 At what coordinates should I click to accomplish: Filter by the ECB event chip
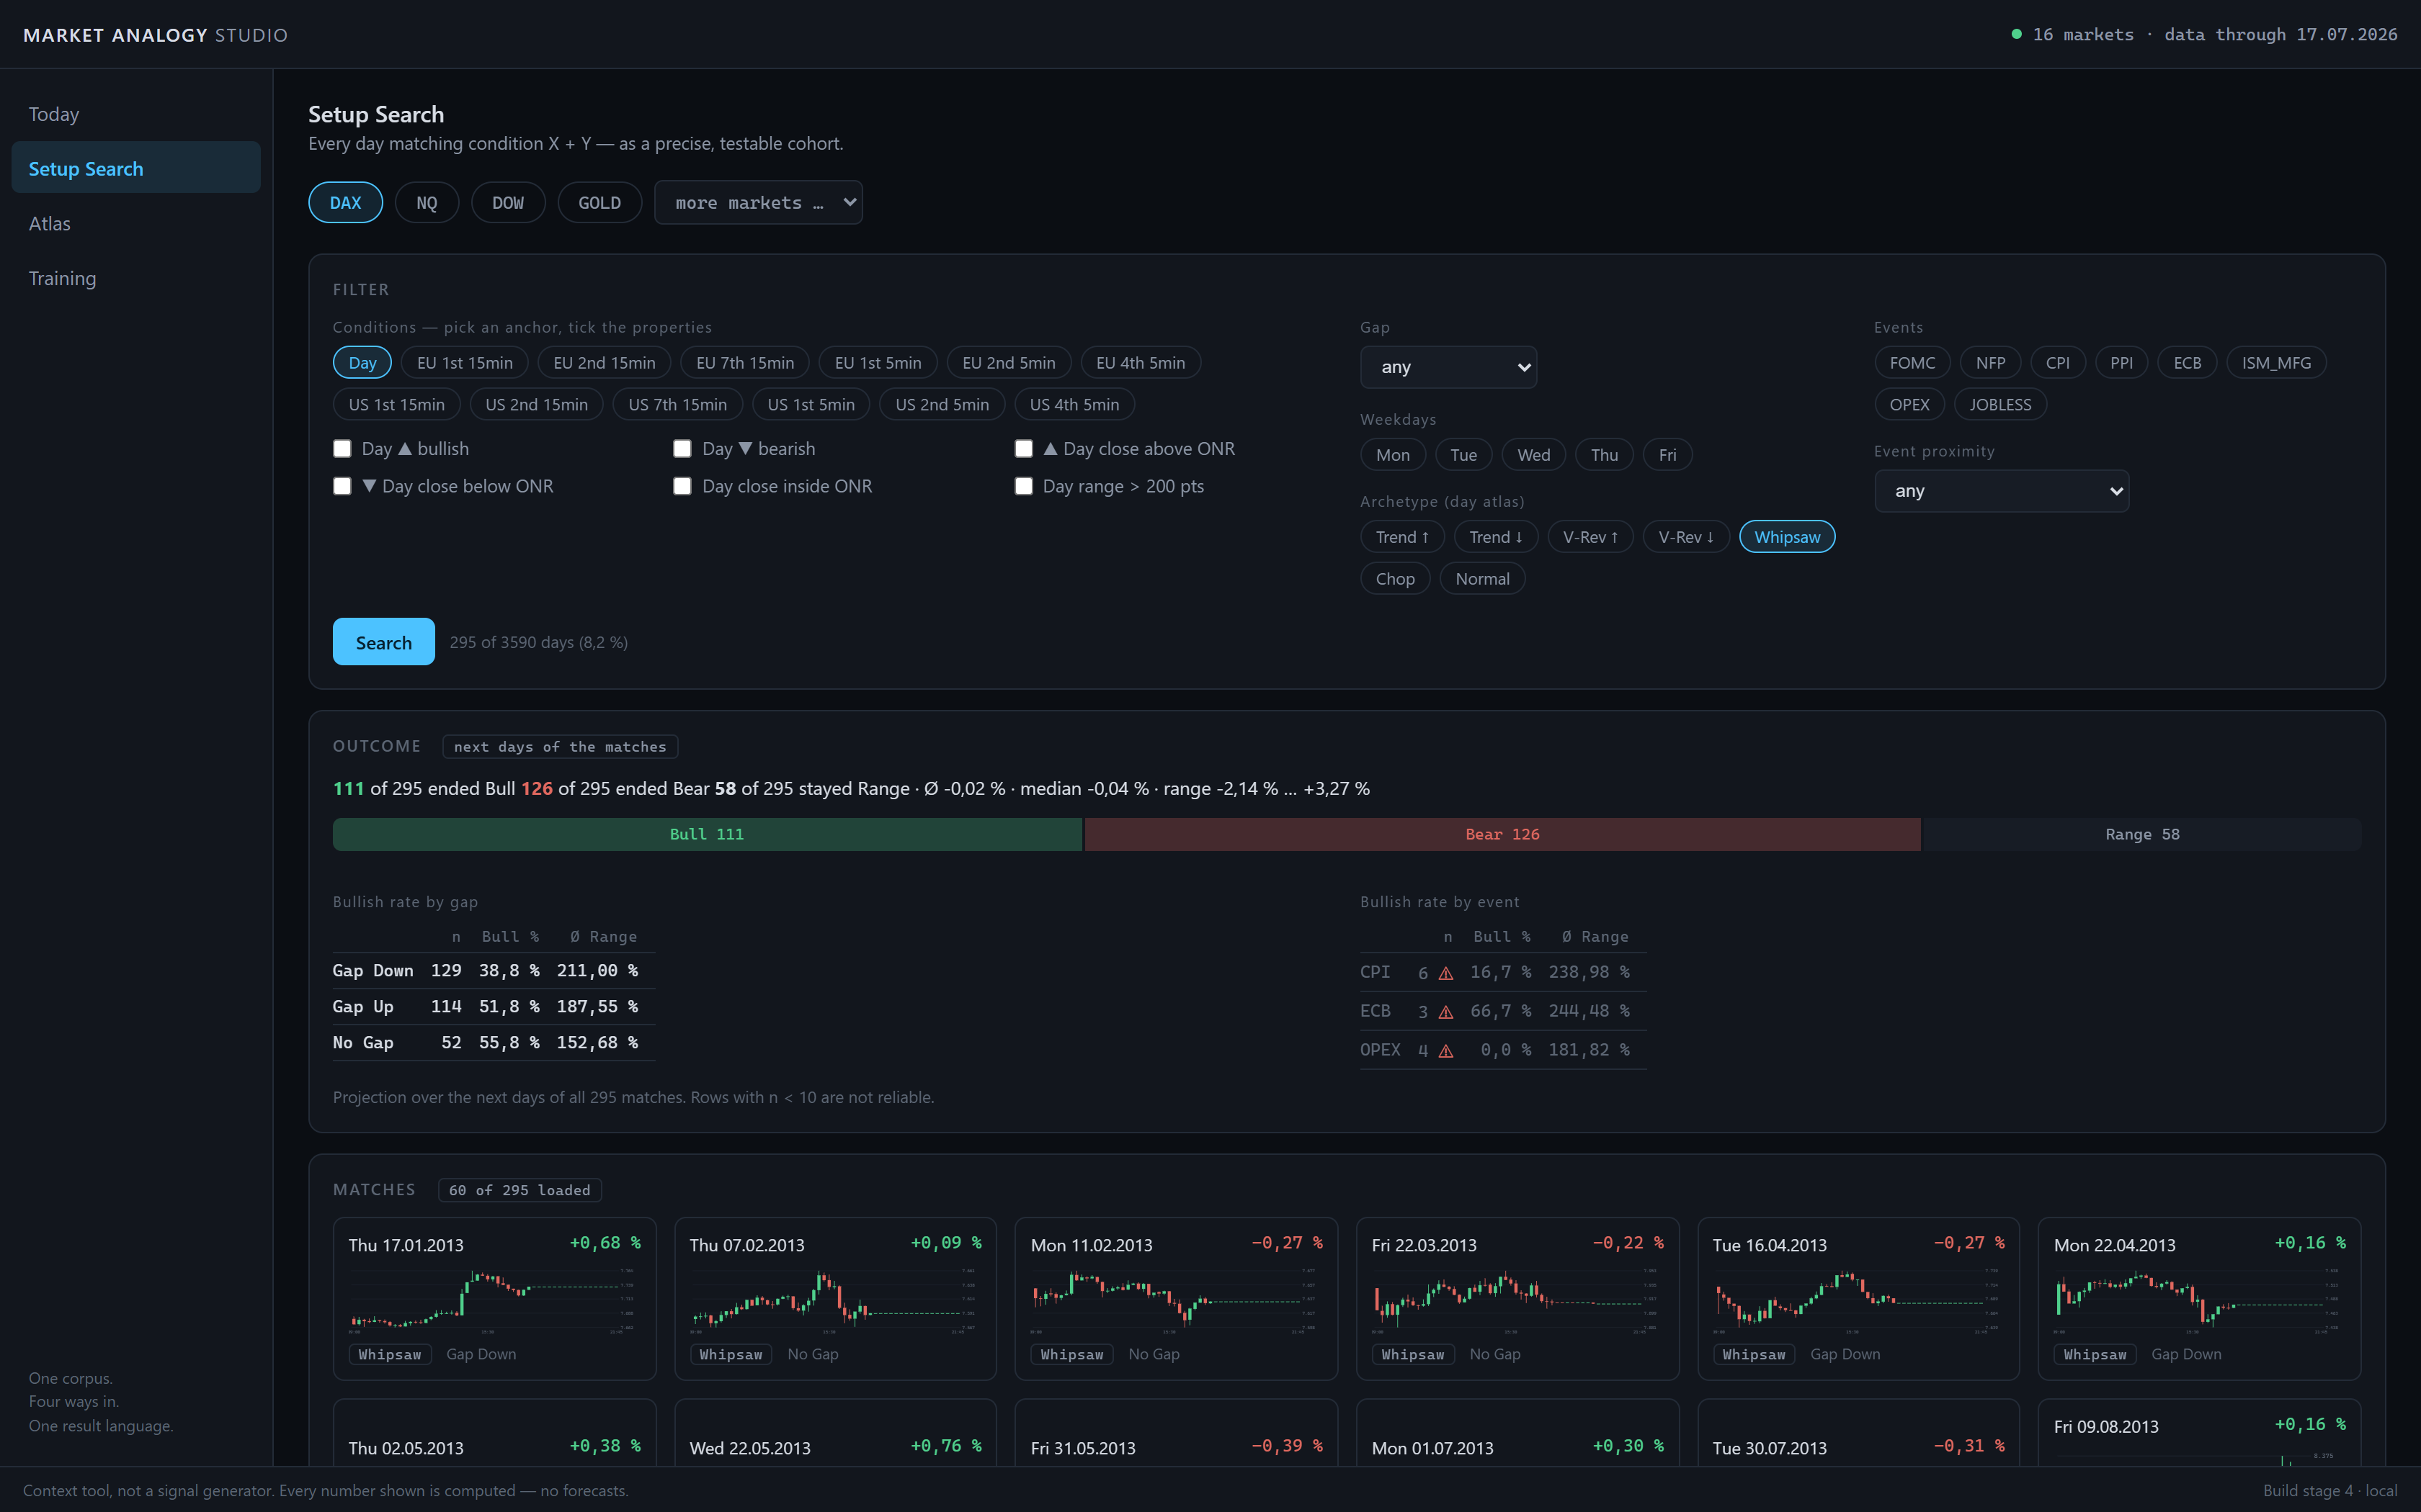2188,363
